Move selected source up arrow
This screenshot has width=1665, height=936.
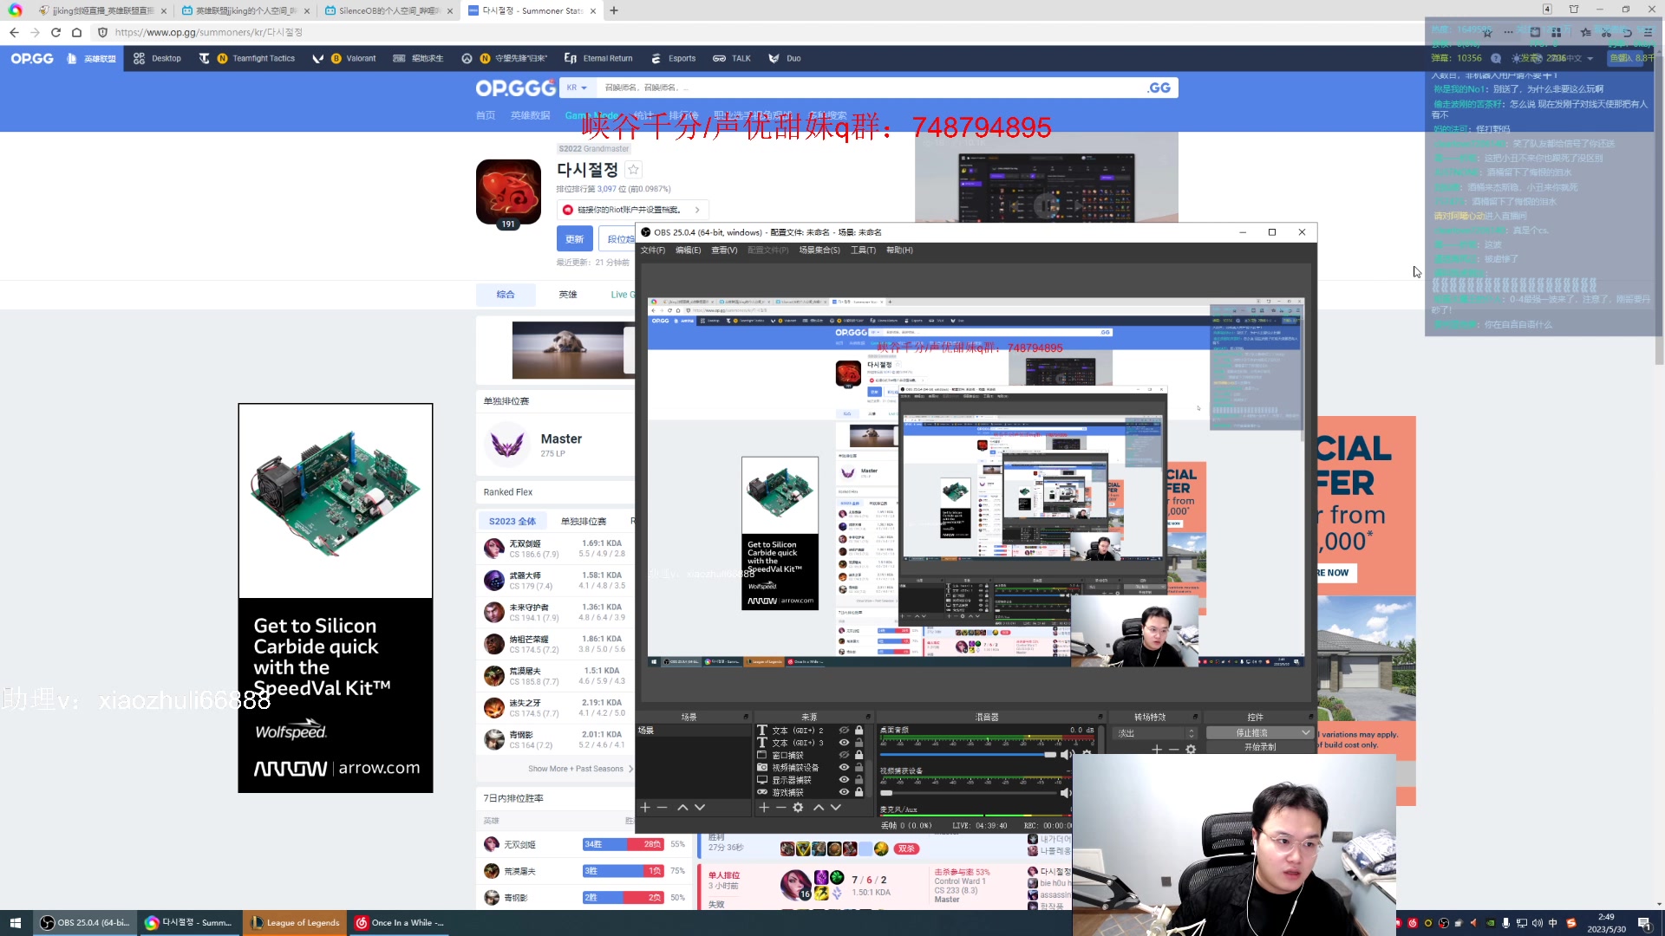tap(818, 808)
